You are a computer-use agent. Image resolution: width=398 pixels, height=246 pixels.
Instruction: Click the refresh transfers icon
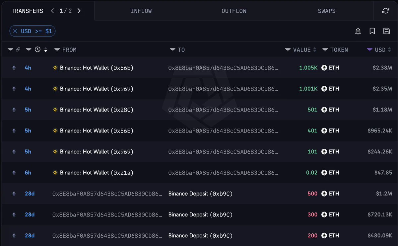[x=385, y=11]
